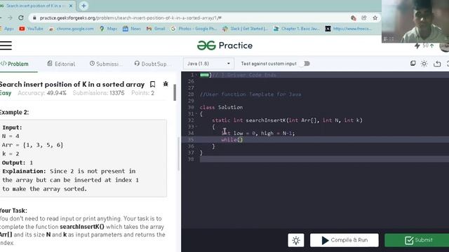Open the Java (1.8) language dropdown
The height and width of the screenshot is (252, 449).
pyautogui.click(x=208, y=64)
